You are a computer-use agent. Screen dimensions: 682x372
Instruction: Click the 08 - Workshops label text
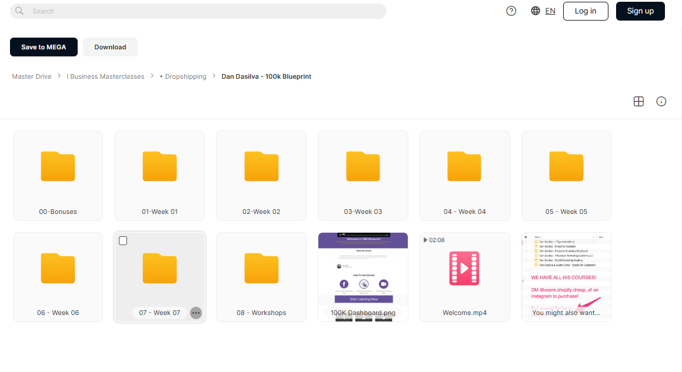tap(261, 313)
